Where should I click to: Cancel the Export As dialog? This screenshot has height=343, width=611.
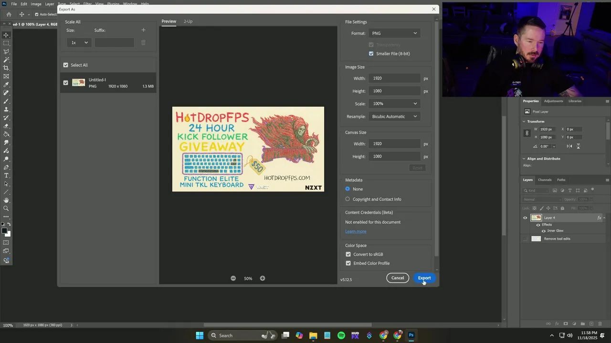click(398, 278)
